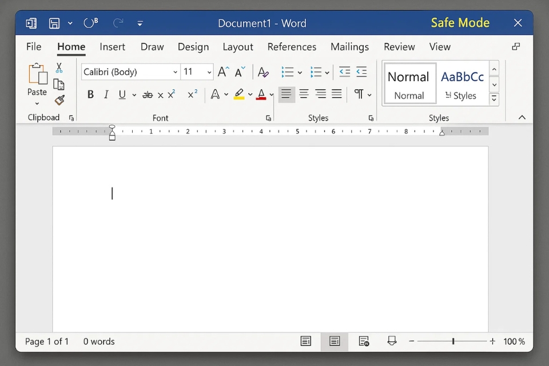Toggle strikethrough text formatting

pyautogui.click(x=148, y=95)
